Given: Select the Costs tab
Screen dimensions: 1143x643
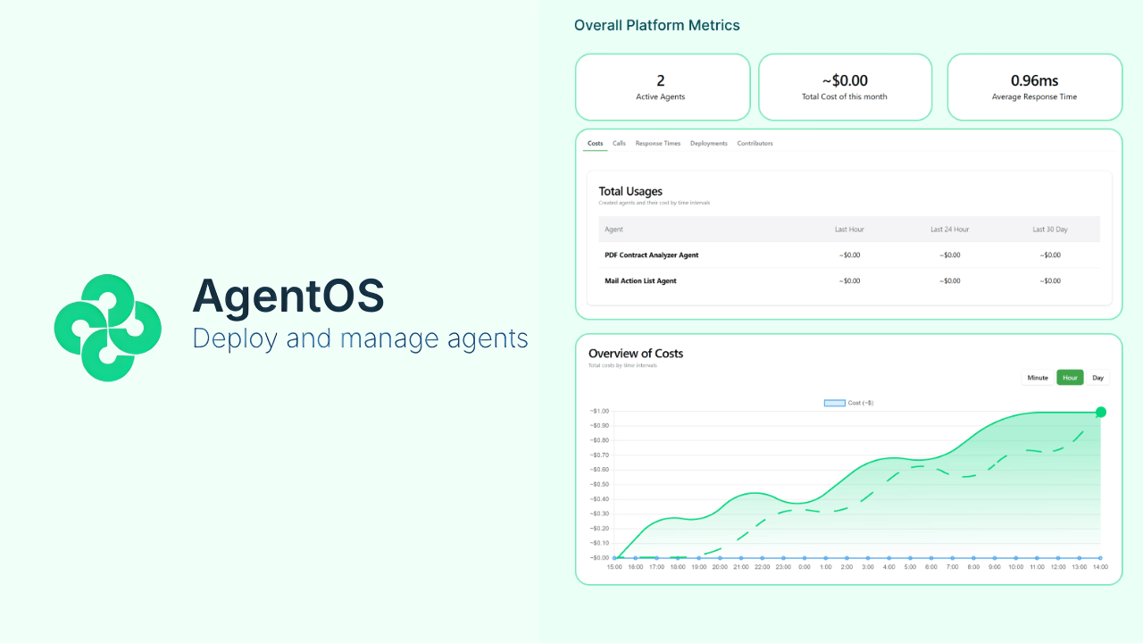Looking at the screenshot, I should [595, 143].
